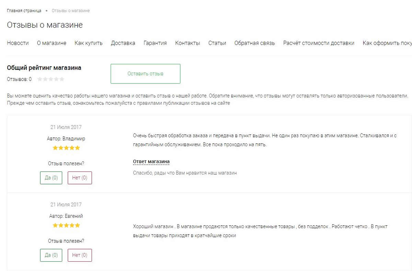Go to О магазине page
This screenshot has height=271, width=412.
(51, 43)
